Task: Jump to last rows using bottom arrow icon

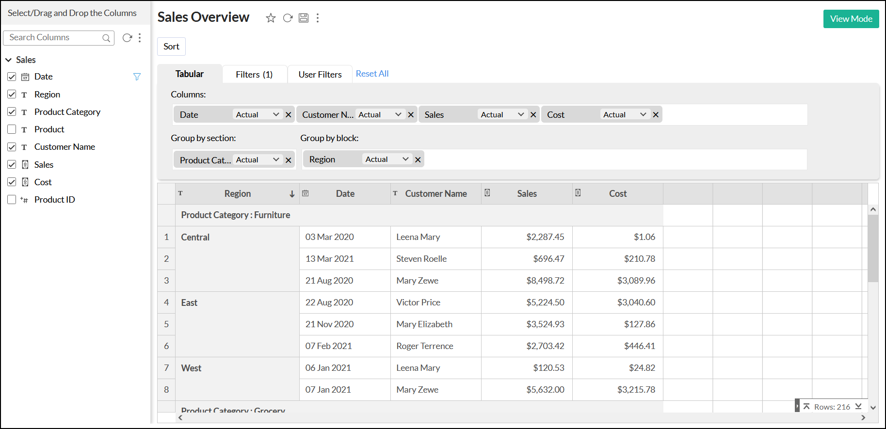Action: [x=858, y=407]
